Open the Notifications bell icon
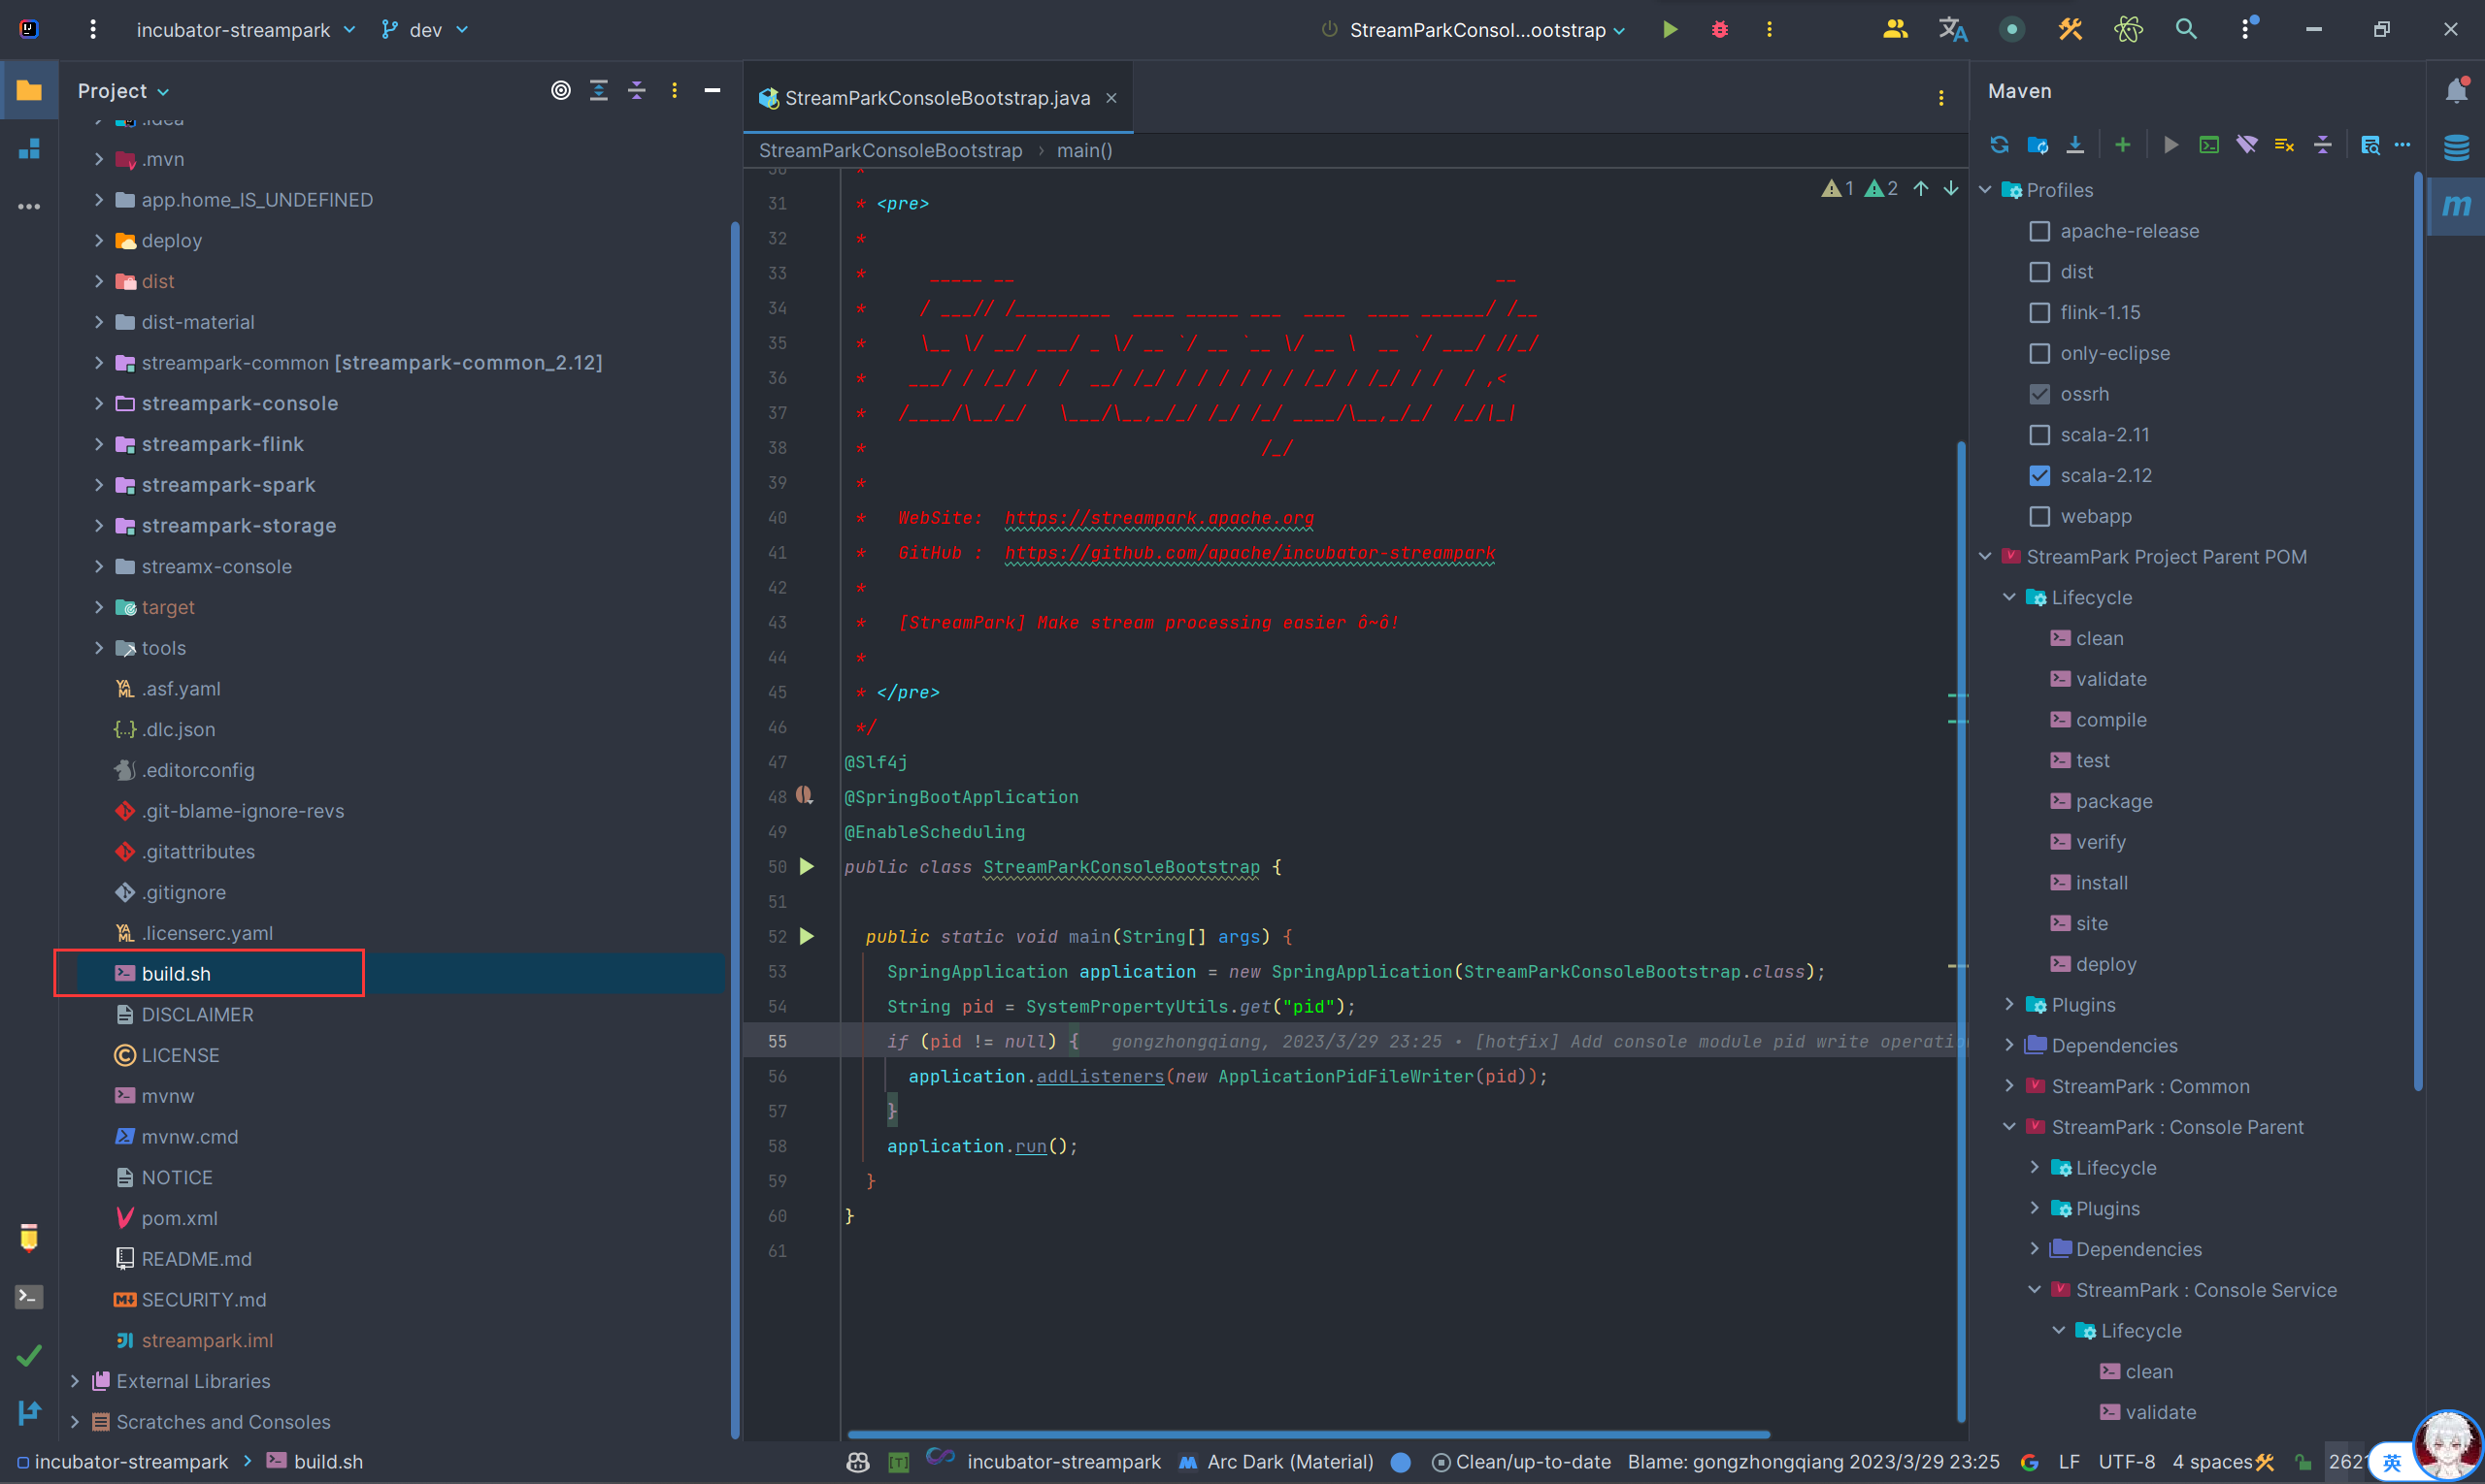 coord(2456,91)
